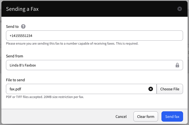This screenshot has width=189, height=125.
Task: Click the +14155551234 number text
Action: (21, 36)
